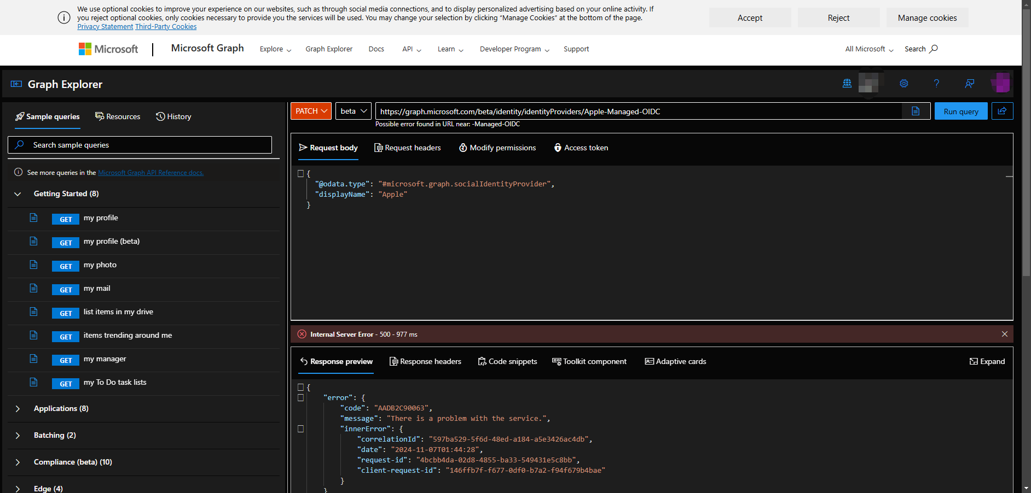1031x493 pixels.
Task: Collapse the Getting Started (8) category
Action: (x=18, y=194)
